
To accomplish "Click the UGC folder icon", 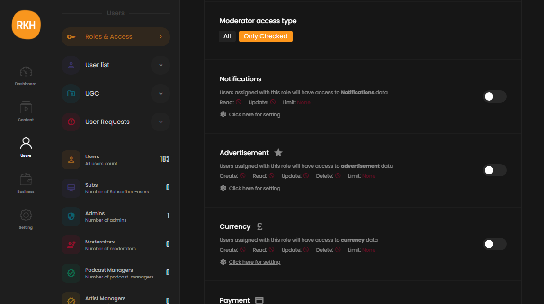I will pyautogui.click(x=71, y=94).
